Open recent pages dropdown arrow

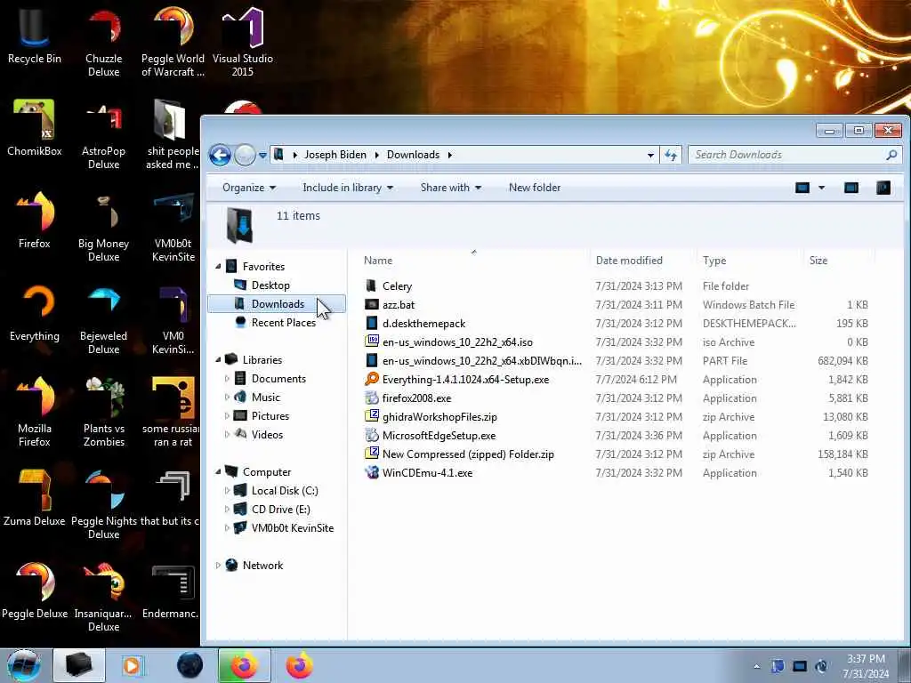pos(262,155)
